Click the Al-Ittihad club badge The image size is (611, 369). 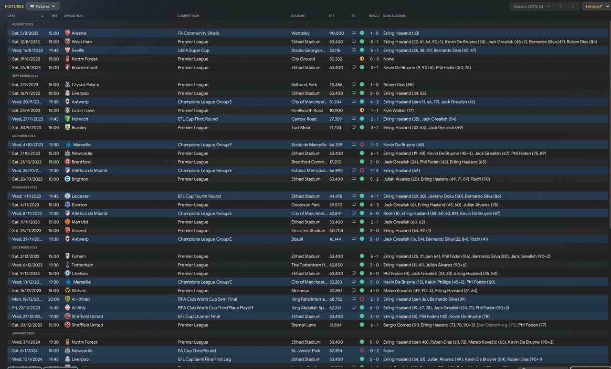(67, 299)
